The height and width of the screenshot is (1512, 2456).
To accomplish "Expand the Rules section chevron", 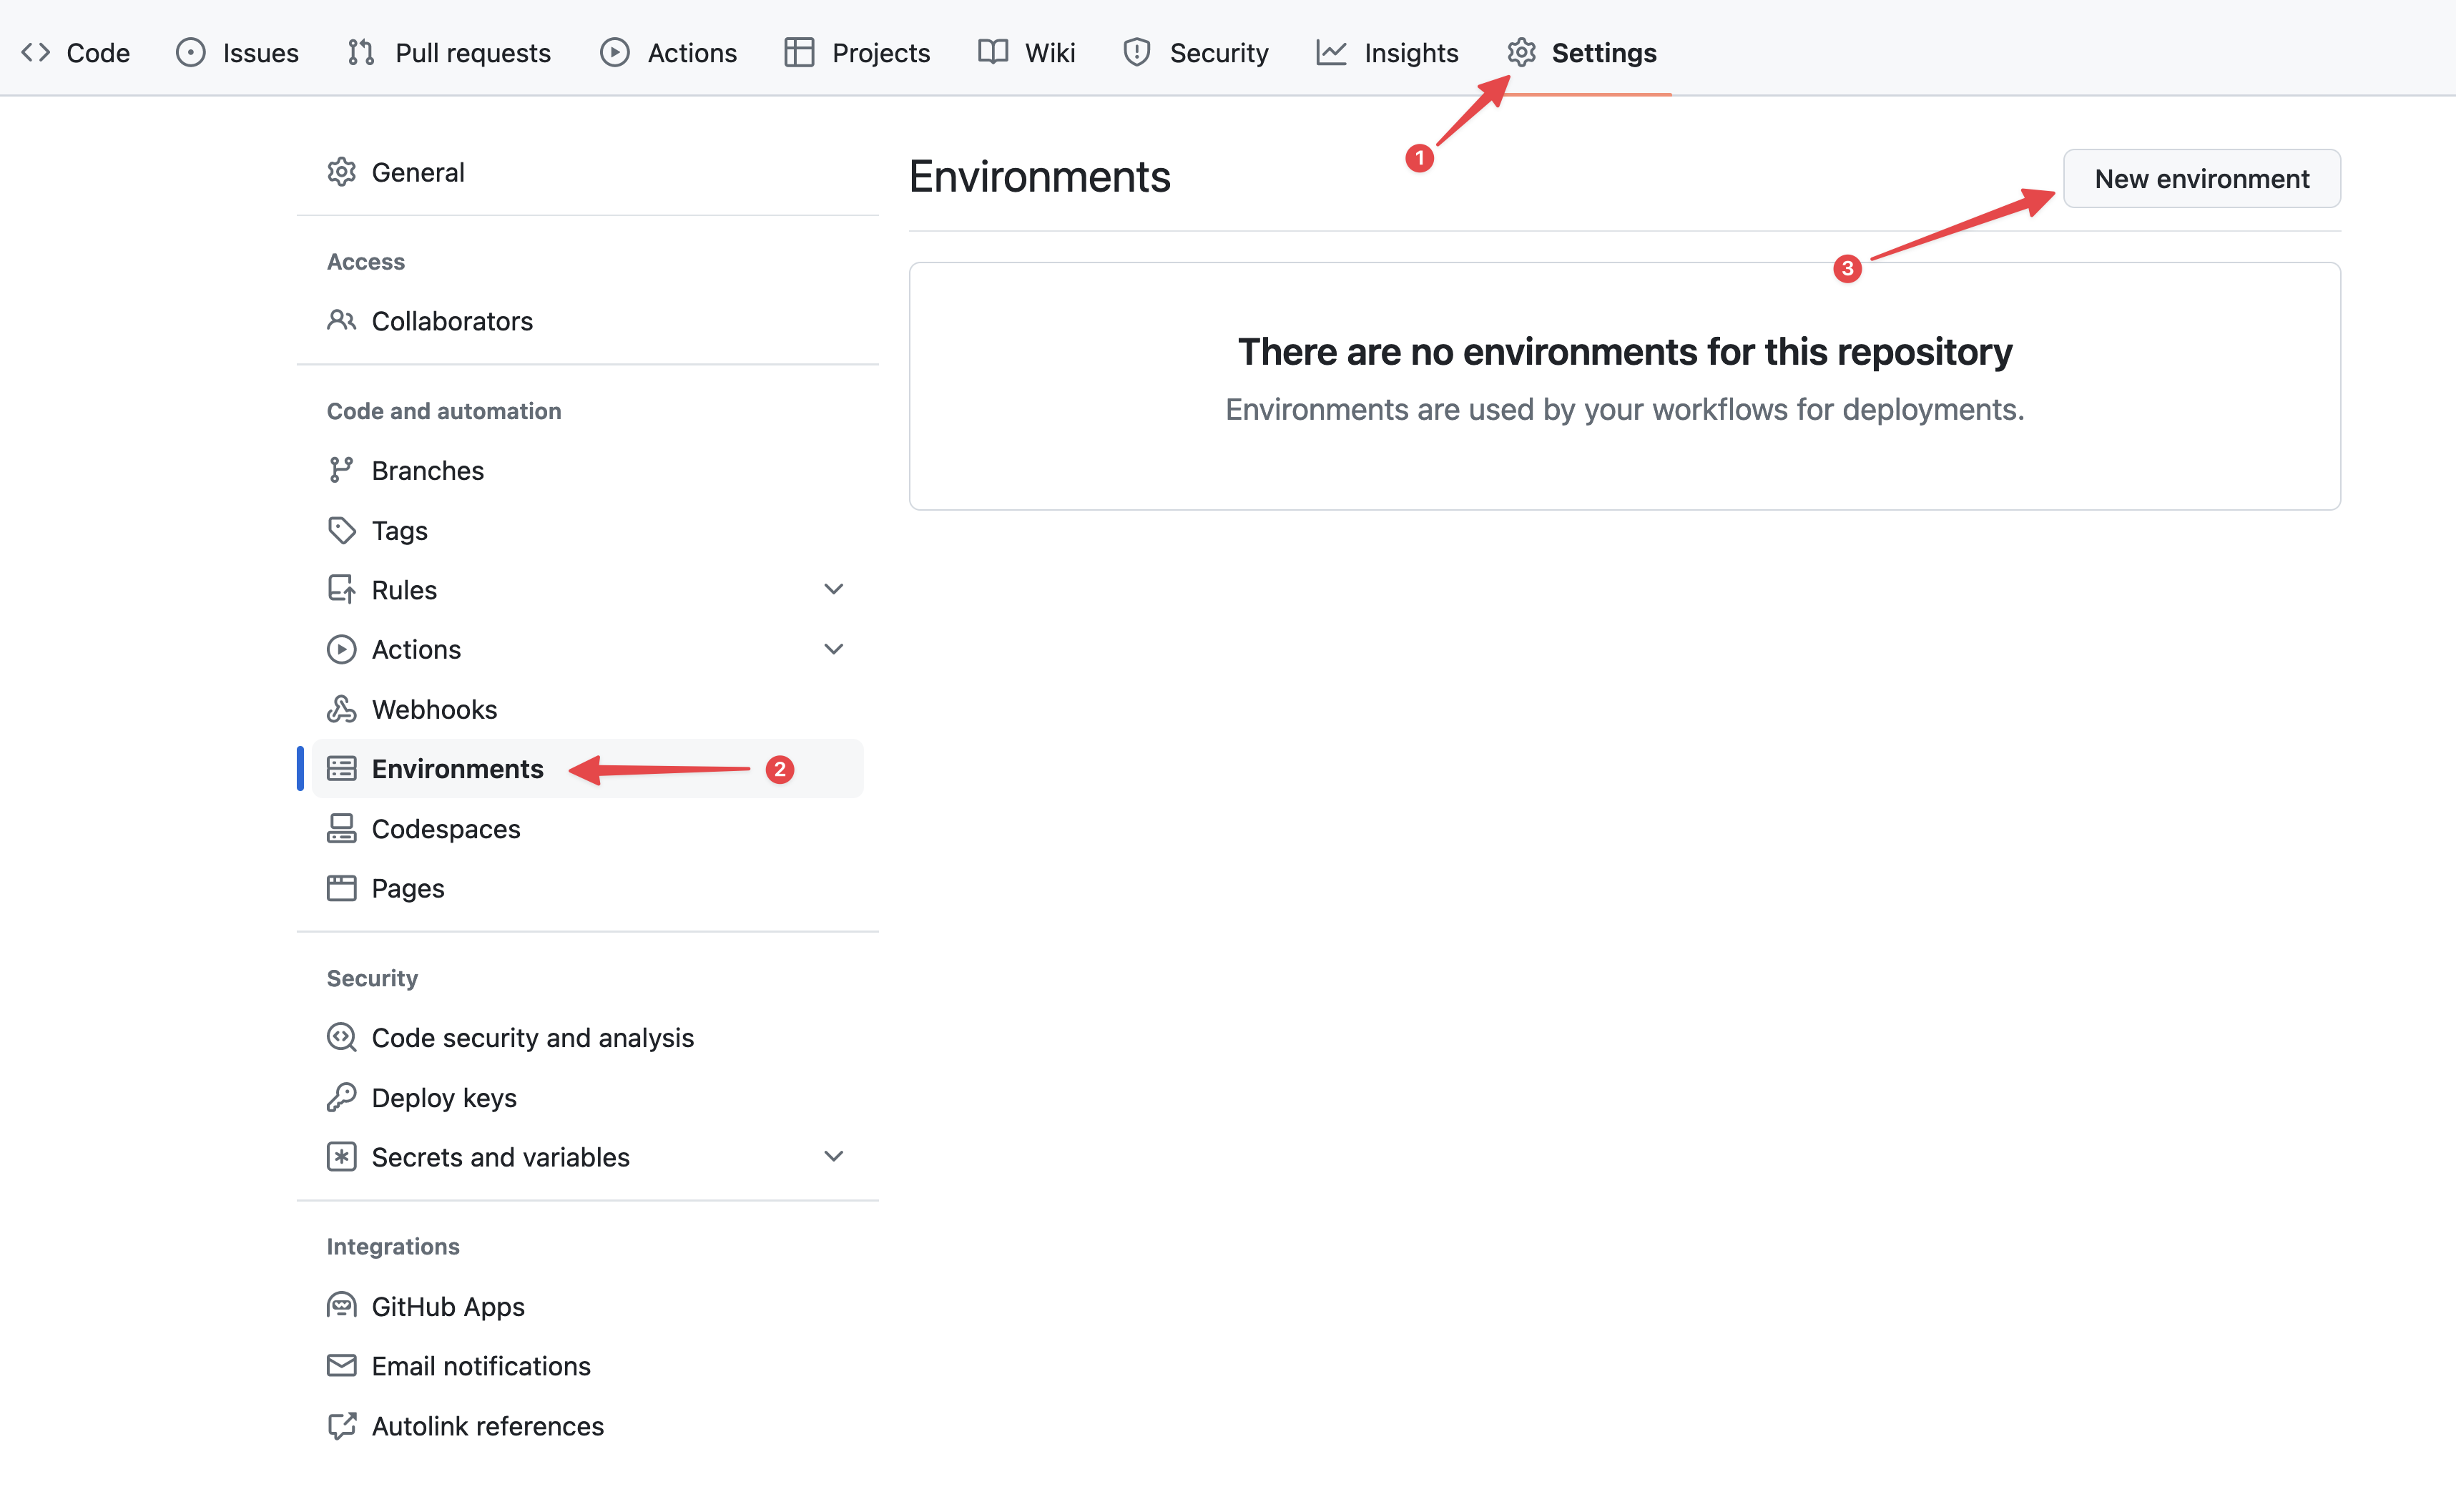I will coord(834,589).
